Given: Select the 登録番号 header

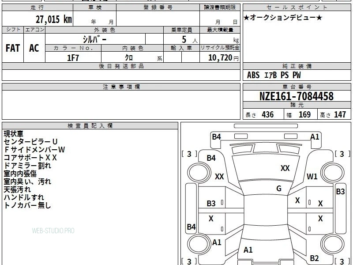Looking at the screenshot, I should (x=158, y=8).
